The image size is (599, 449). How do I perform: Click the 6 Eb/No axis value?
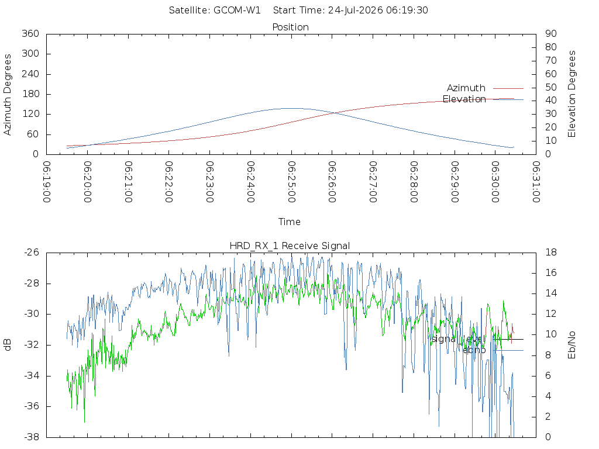point(548,376)
